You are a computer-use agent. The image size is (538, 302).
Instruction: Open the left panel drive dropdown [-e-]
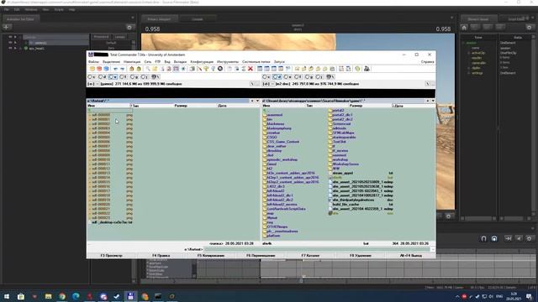[x=93, y=84]
